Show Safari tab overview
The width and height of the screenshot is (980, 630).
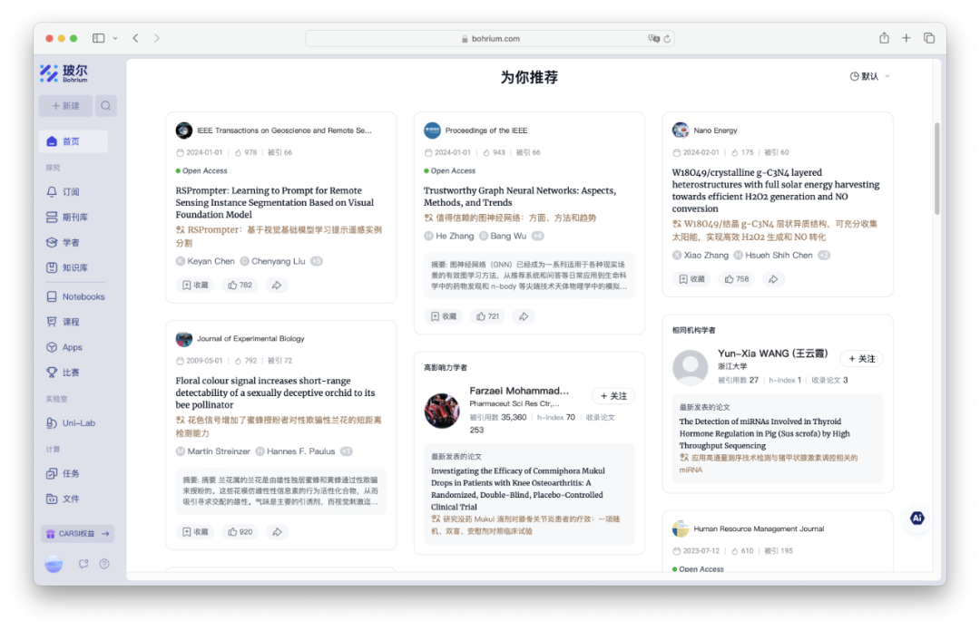[x=929, y=38]
